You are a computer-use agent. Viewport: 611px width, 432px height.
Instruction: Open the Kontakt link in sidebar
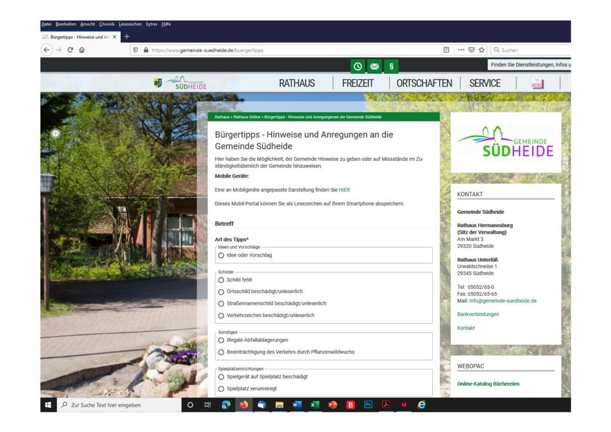click(x=466, y=328)
